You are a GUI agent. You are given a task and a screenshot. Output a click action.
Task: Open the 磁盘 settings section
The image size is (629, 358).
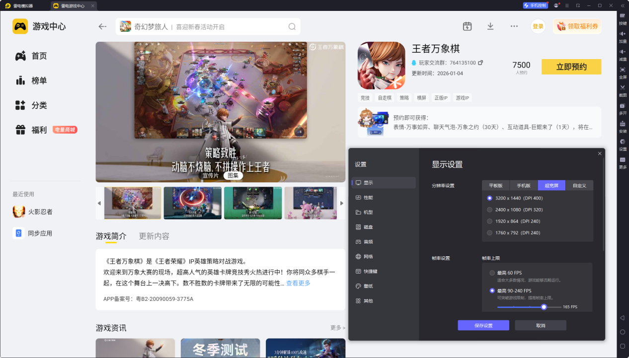(384, 227)
